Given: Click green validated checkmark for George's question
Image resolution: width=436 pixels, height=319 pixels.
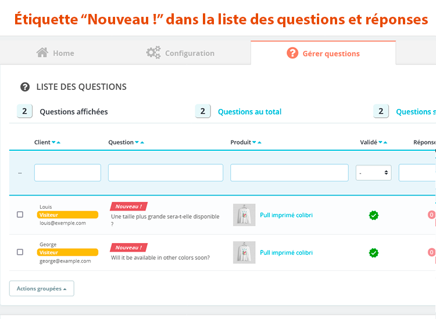Looking at the screenshot, I should [374, 252].
